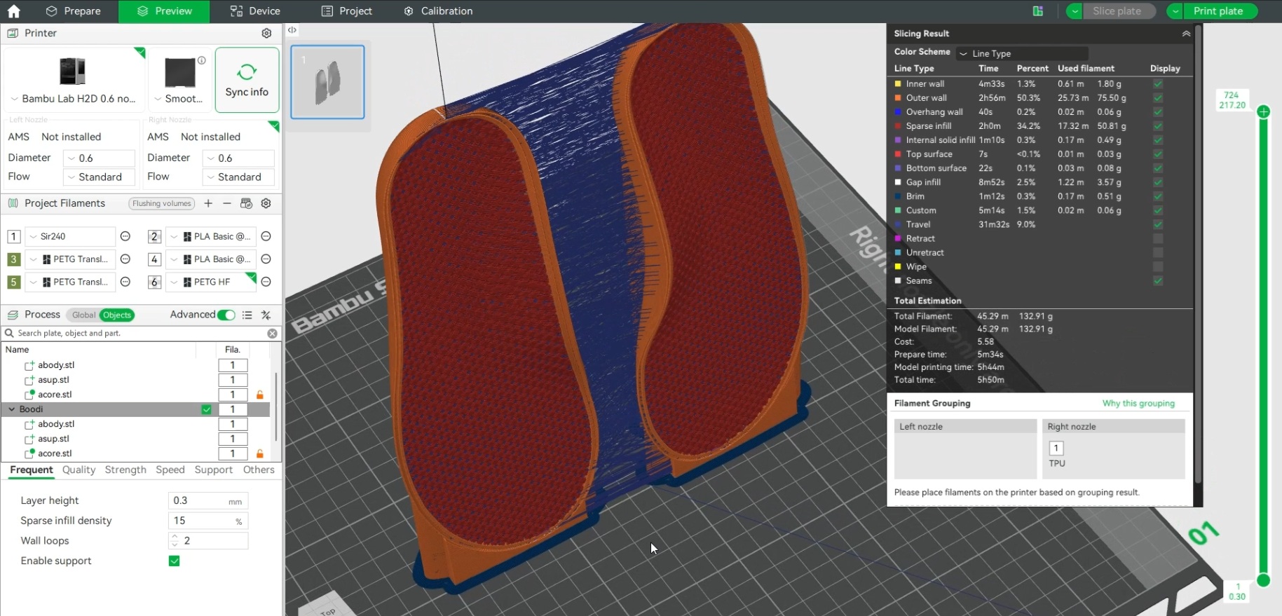Remove a filament using the minus icon
This screenshot has width=1282, height=616.
pos(227,203)
